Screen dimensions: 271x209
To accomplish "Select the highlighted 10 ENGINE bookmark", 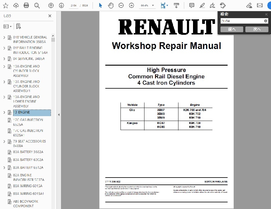I will tap(32, 113).
